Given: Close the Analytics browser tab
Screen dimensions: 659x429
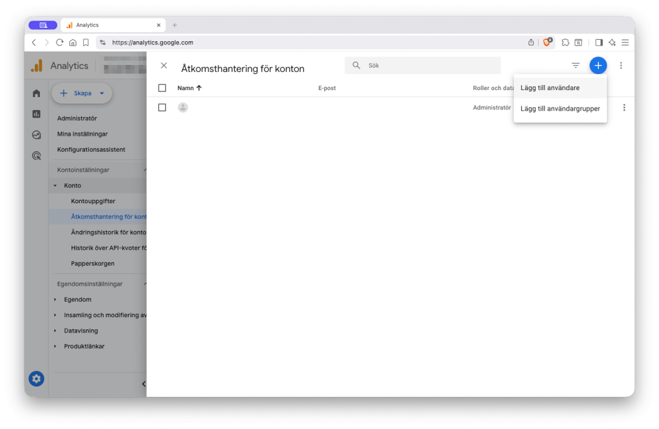Looking at the screenshot, I should pos(158,25).
